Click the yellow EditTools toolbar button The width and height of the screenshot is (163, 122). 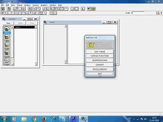pos(93,9)
